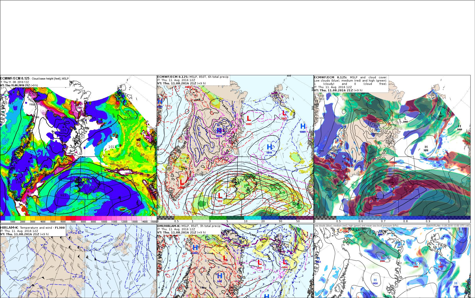Click the 50 label in precipitation legend

coord(298,221)
